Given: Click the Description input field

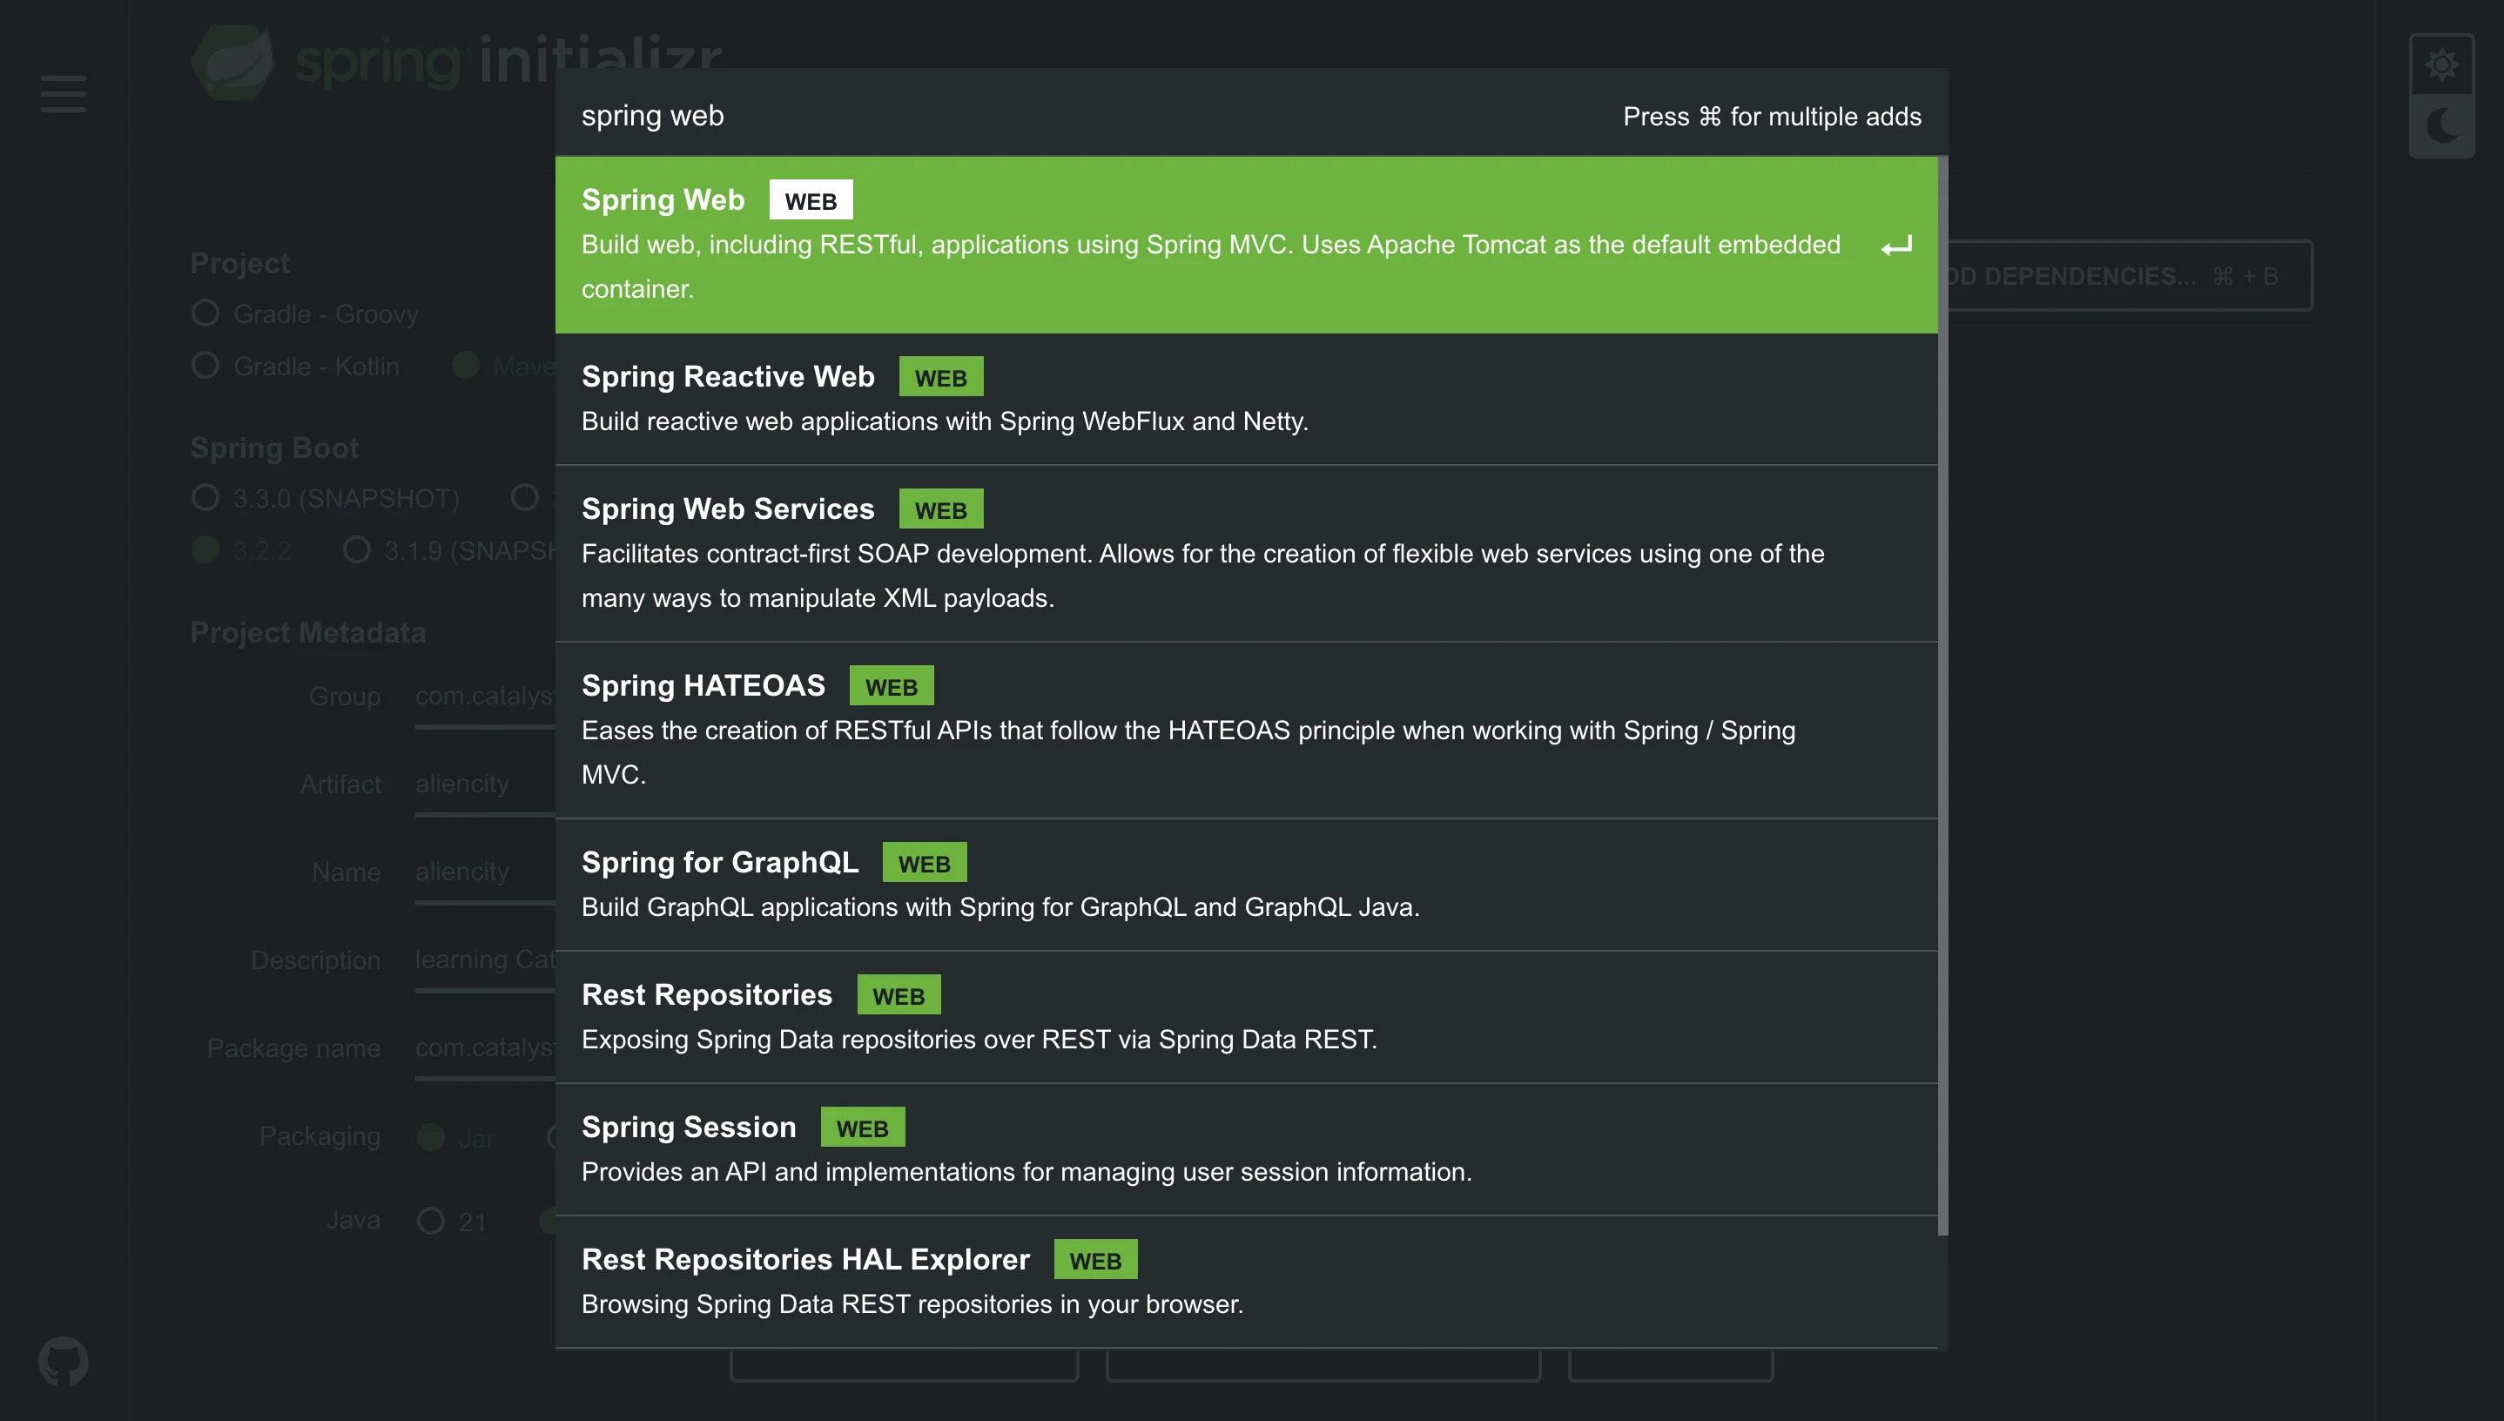Looking at the screenshot, I should 485,962.
